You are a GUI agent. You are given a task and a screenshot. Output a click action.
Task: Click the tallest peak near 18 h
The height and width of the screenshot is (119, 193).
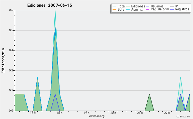[x=55, y=10]
